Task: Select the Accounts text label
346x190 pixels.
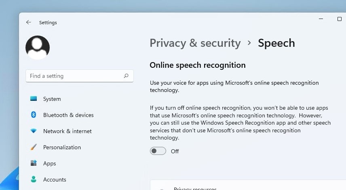Action: (x=55, y=180)
